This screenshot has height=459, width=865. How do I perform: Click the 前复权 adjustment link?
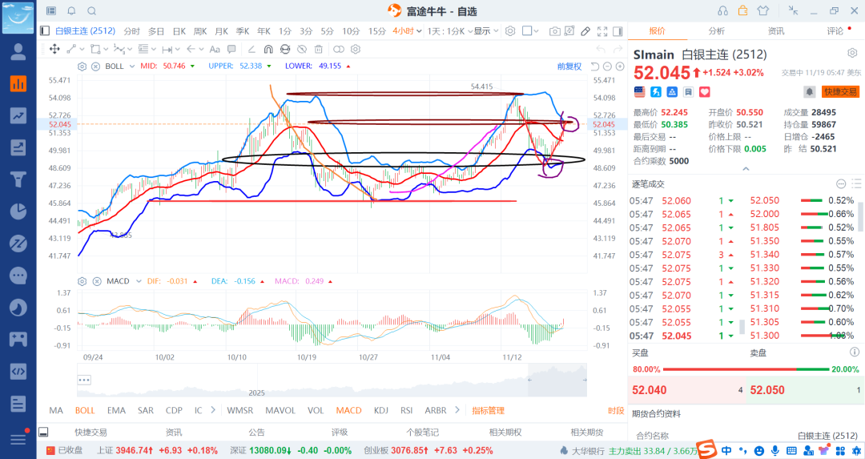[x=569, y=66]
